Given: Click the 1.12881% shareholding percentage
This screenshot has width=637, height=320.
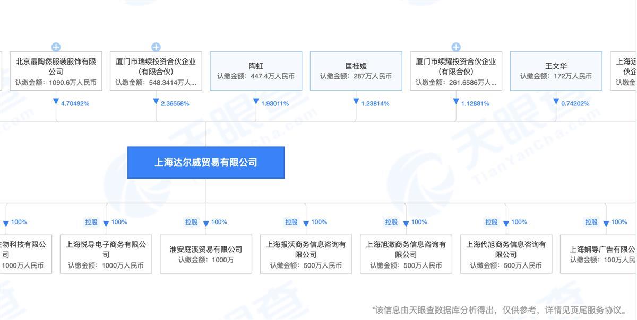Looking at the screenshot, I should [475, 103].
